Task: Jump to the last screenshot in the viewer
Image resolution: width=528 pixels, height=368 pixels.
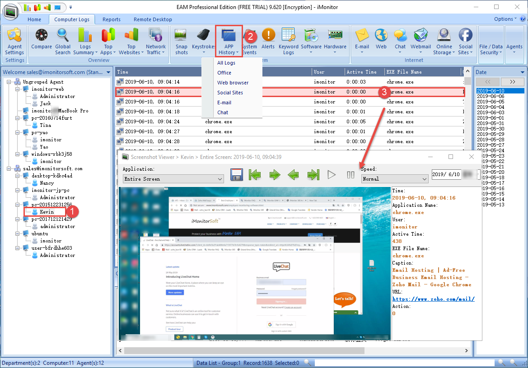Action: click(x=313, y=174)
